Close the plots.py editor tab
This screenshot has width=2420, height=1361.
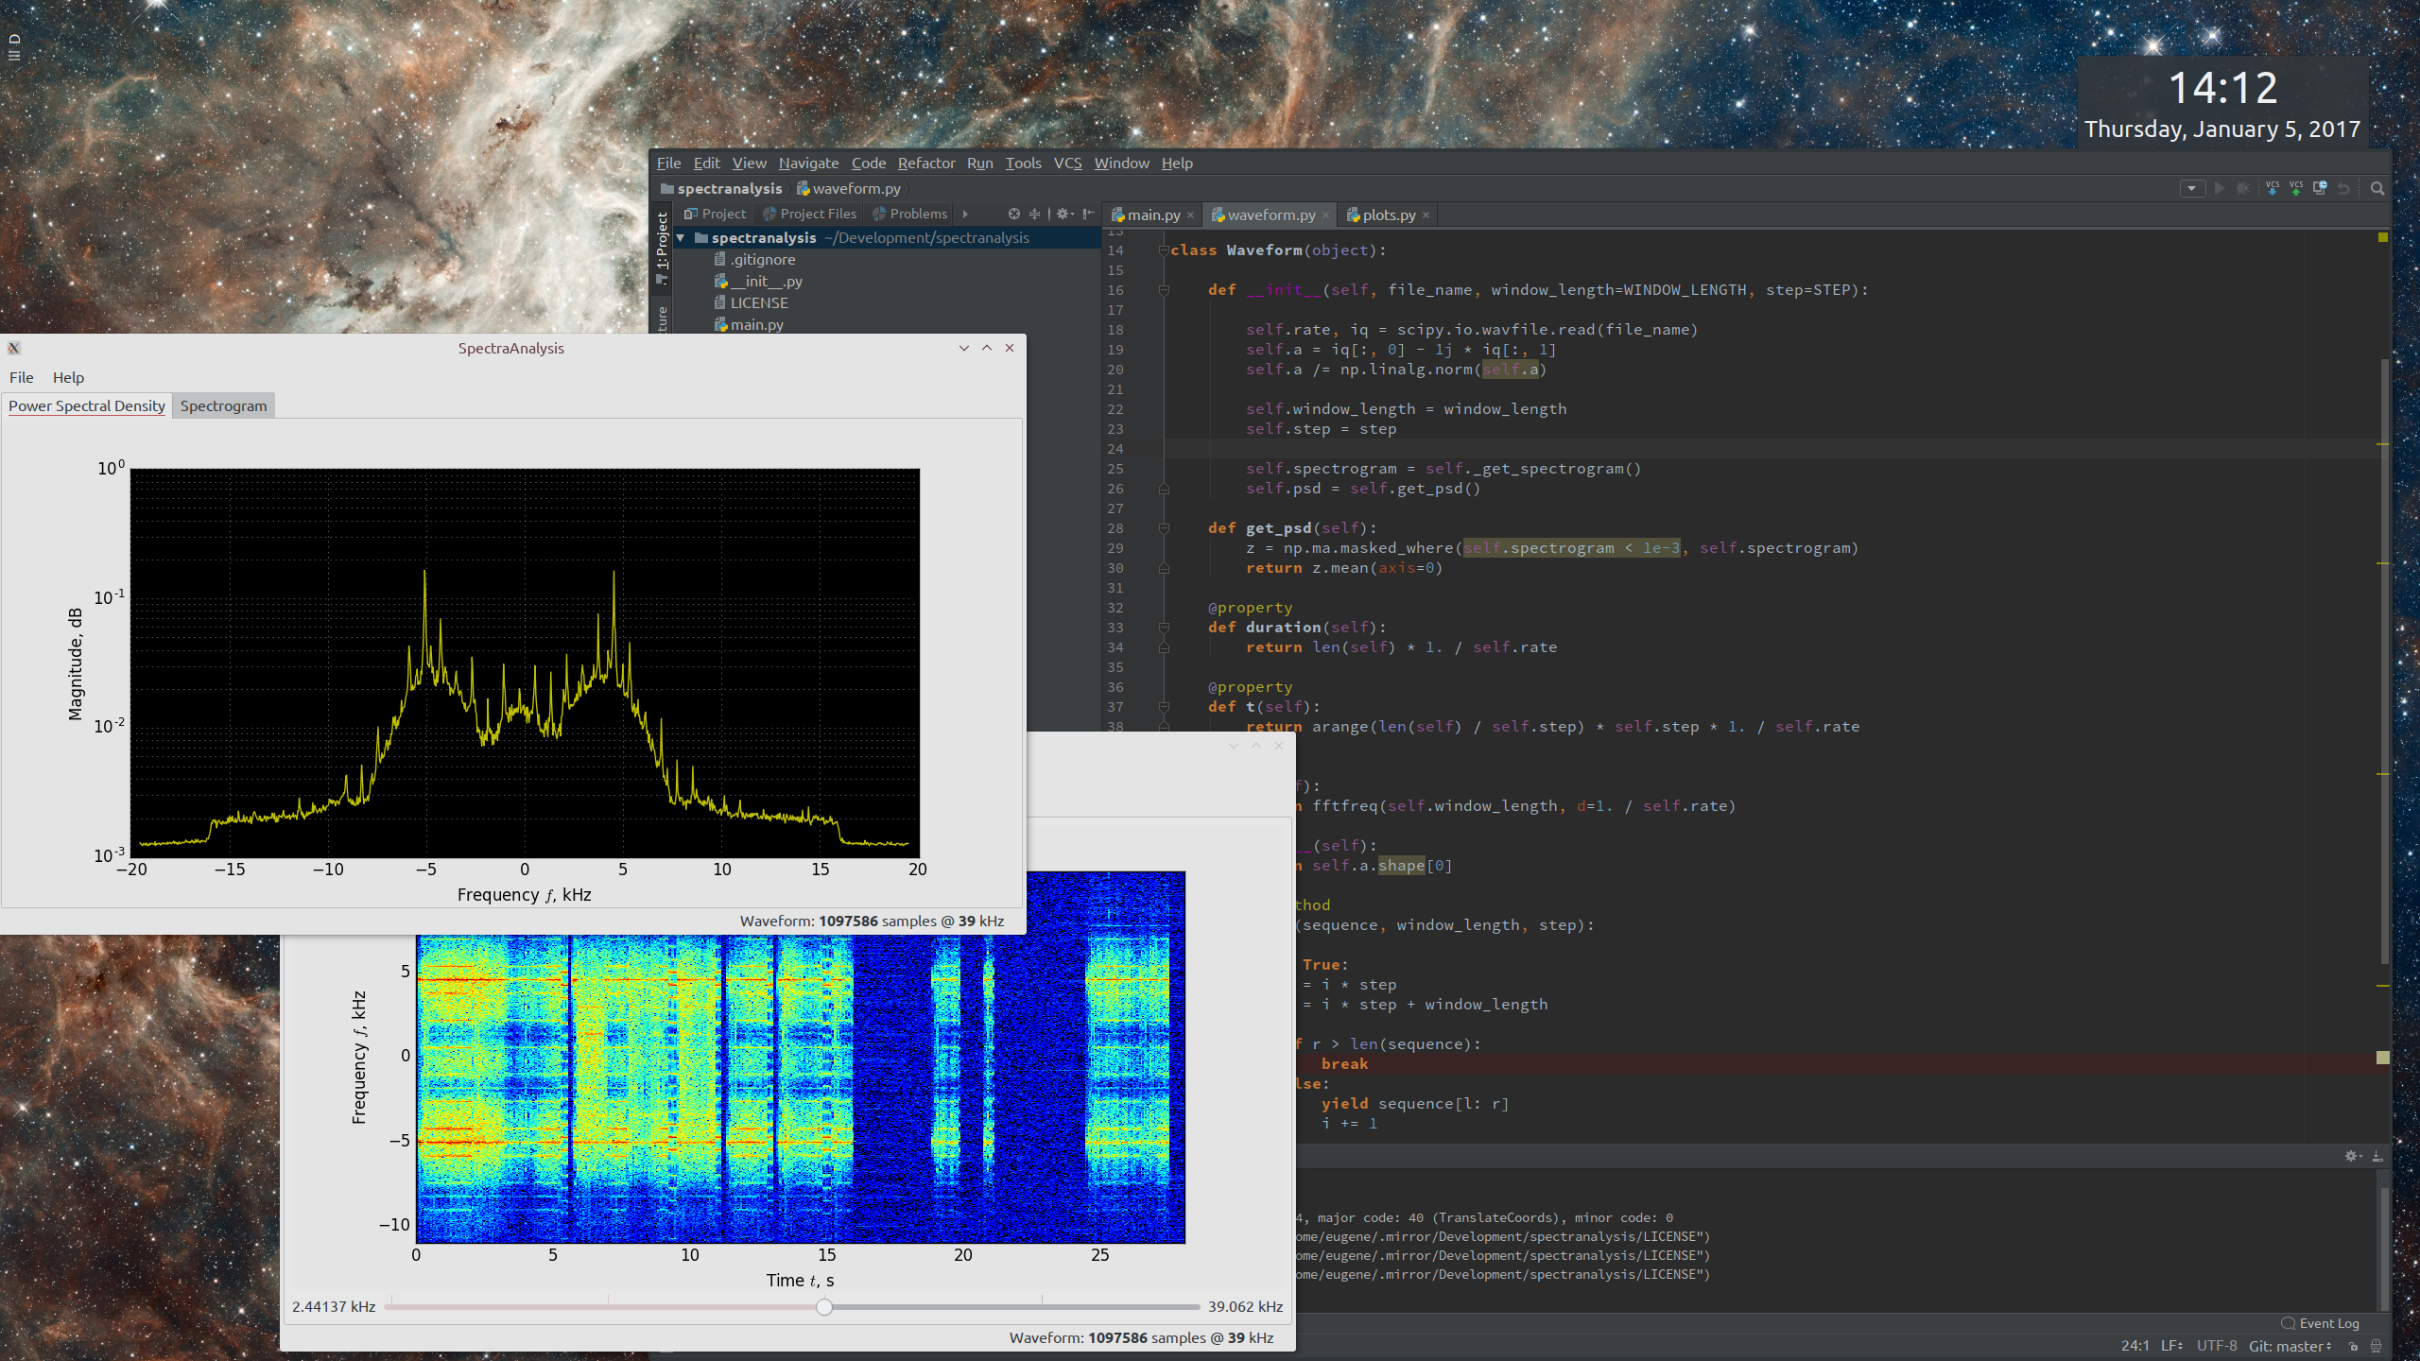point(1426,215)
